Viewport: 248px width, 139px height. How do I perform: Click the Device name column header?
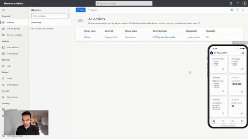90,31
